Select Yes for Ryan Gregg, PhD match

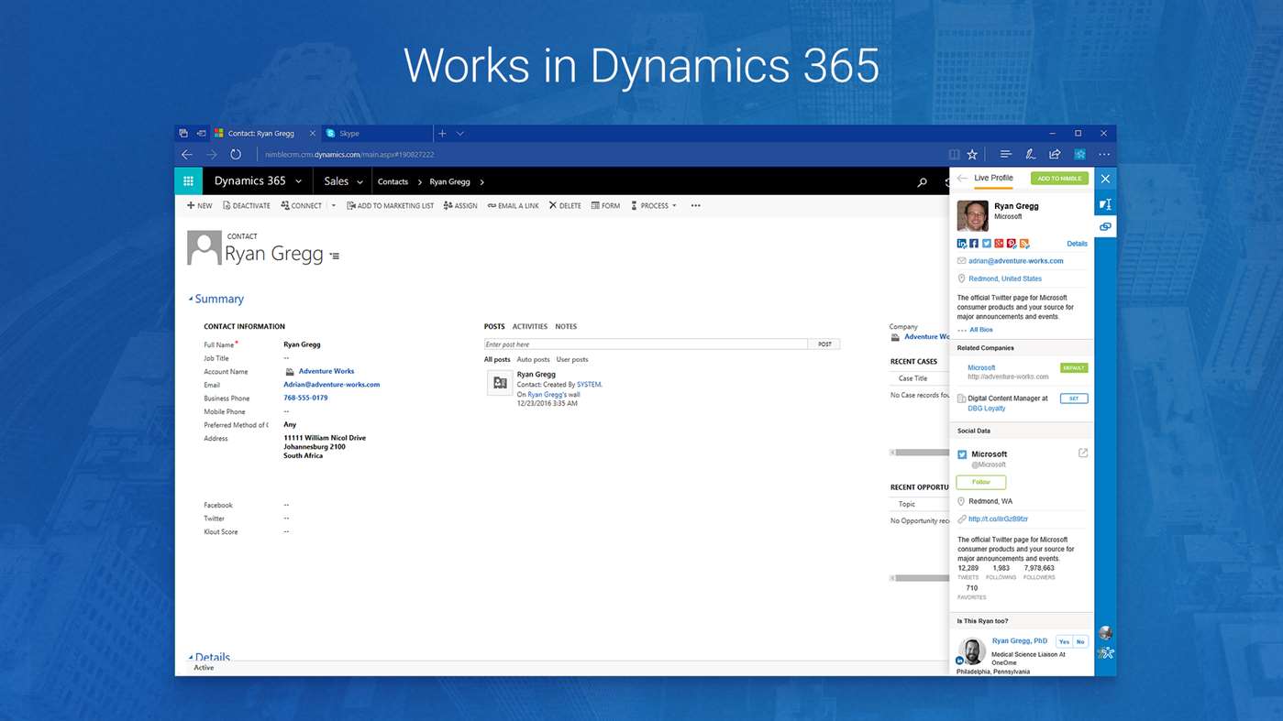click(1064, 641)
